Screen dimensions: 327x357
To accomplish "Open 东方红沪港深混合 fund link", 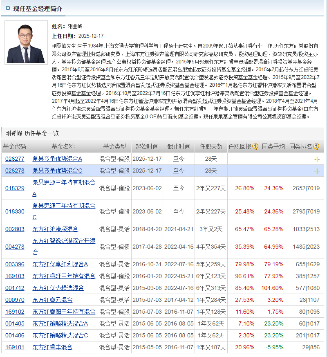I will coord(55,229).
